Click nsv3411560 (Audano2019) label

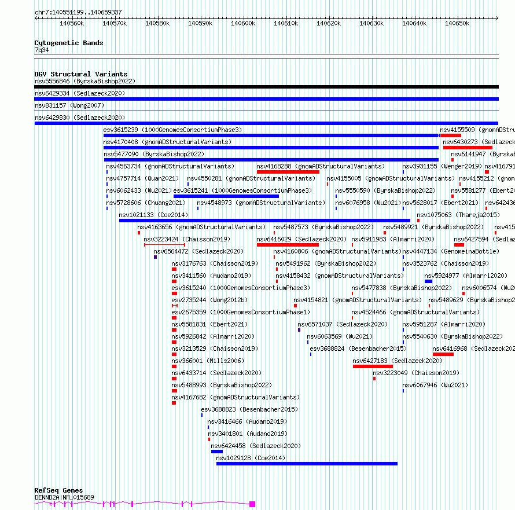coord(211,276)
